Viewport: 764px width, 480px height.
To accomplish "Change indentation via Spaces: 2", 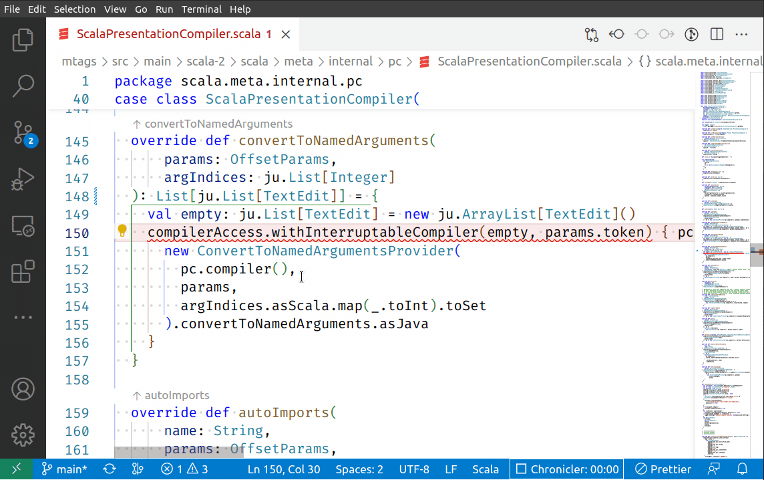I will click(x=359, y=469).
